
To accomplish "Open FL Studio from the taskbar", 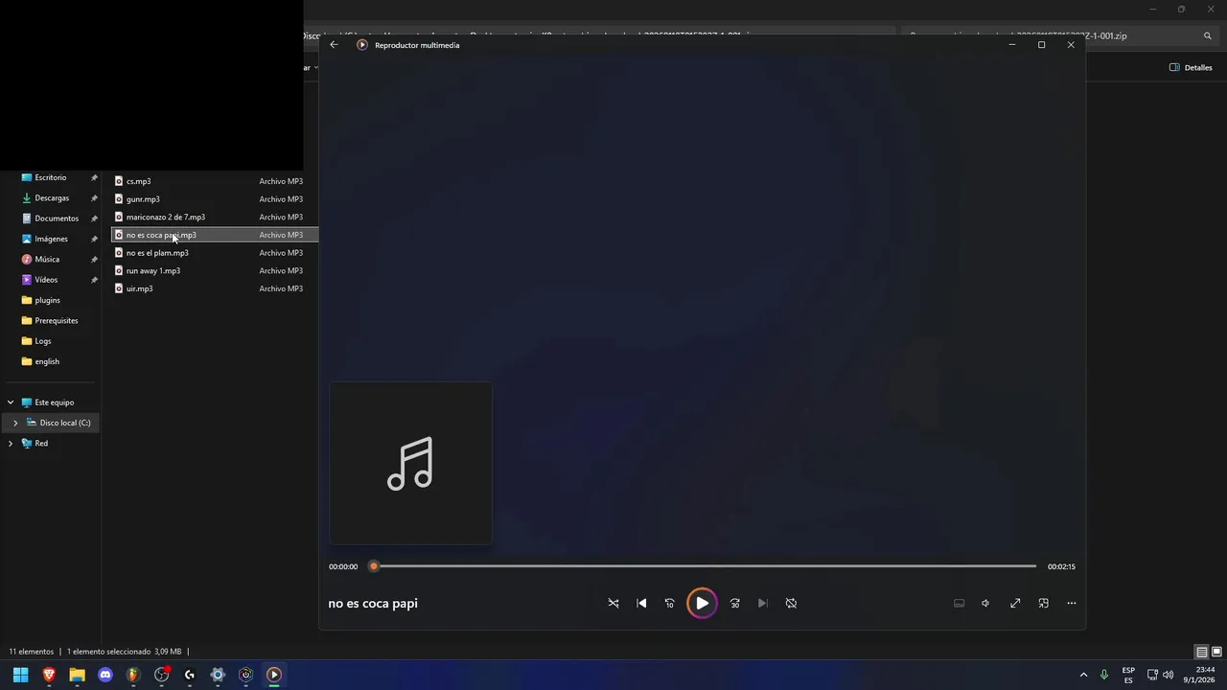I will click(133, 675).
